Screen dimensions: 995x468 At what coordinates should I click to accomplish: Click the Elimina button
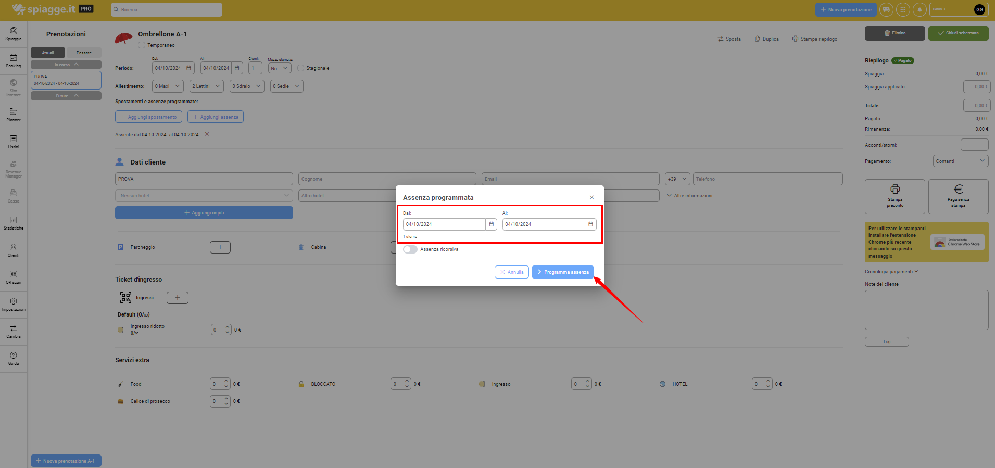click(x=895, y=33)
